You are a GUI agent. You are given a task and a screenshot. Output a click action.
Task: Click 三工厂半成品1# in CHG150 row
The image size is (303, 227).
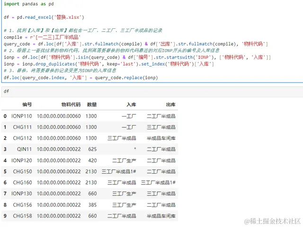coord(119,171)
